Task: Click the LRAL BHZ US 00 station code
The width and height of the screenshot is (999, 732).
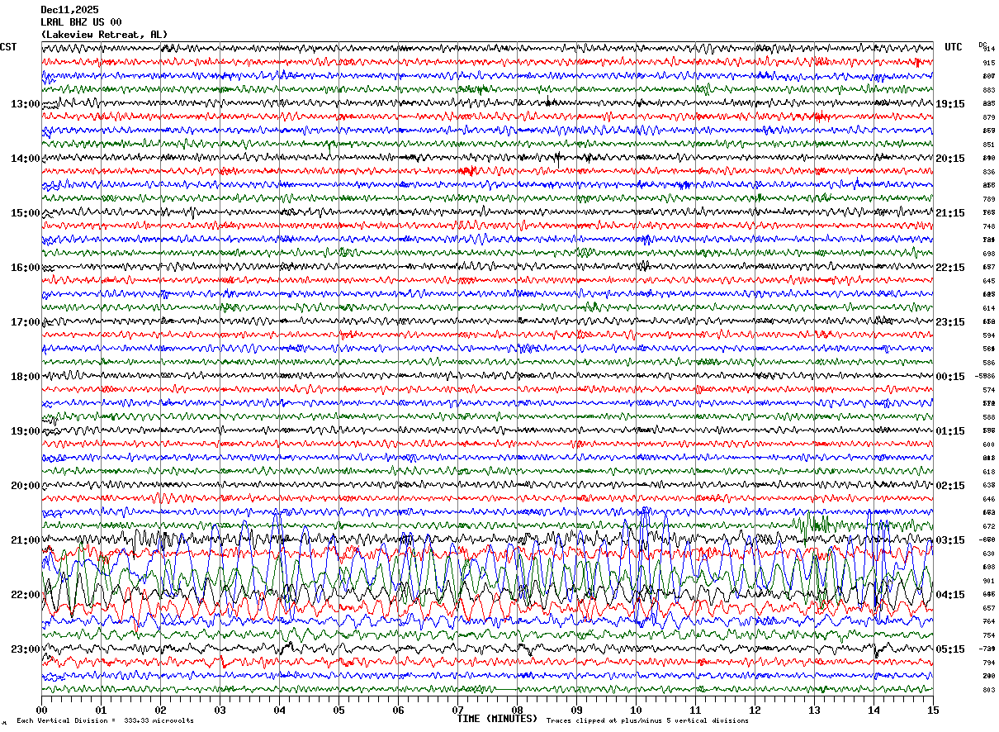Action: pyautogui.click(x=81, y=22)
